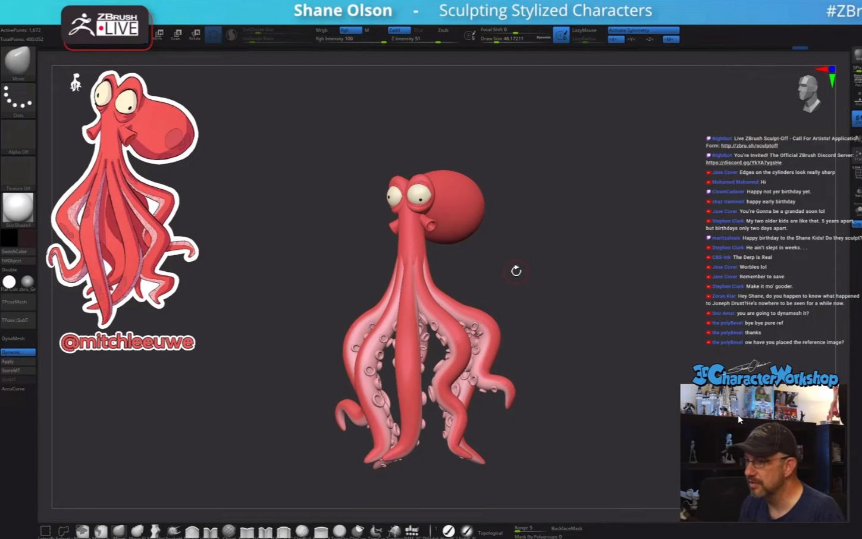This screenshot has height=539, width=862.
Task: Open the Move brush thumbnail picker
Action: pos(18,63)
